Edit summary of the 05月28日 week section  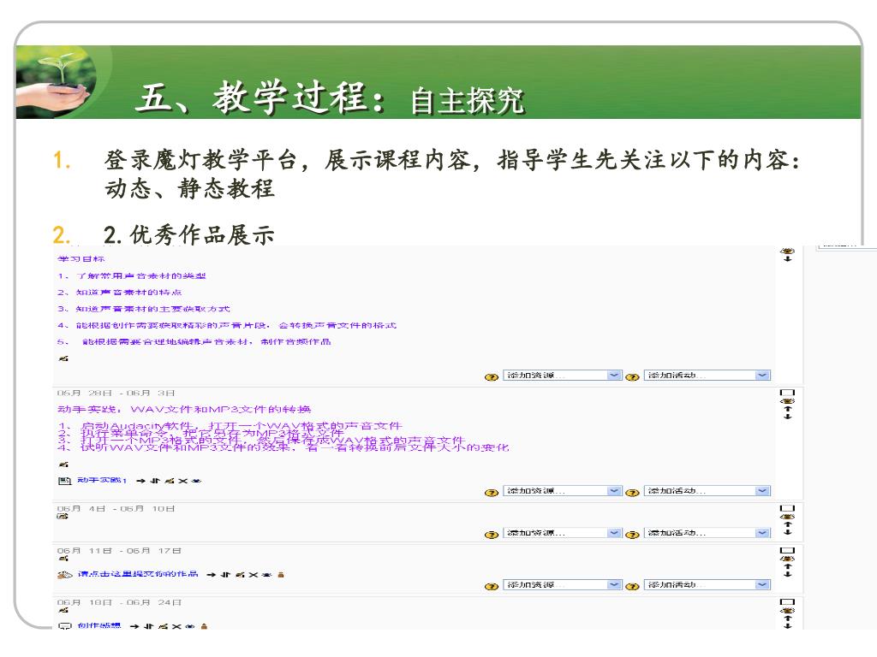point(63,464)
